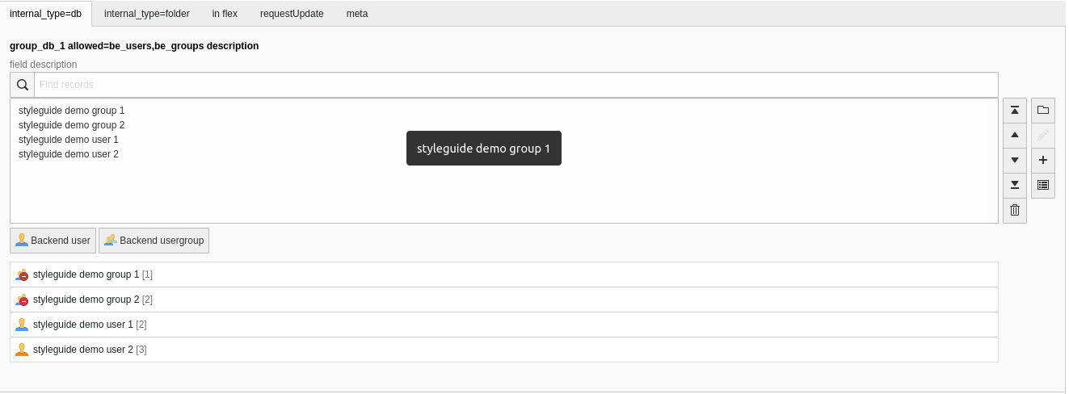
Task: Click icon of styleguide demo user 1 record
Action: click(22, 325)
